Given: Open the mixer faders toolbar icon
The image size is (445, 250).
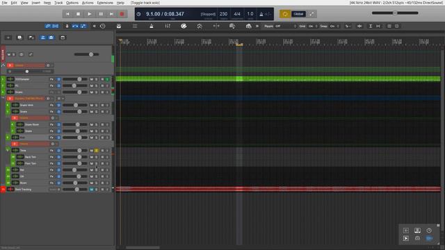Looking at the screenshot, I should tap(168, 26).
